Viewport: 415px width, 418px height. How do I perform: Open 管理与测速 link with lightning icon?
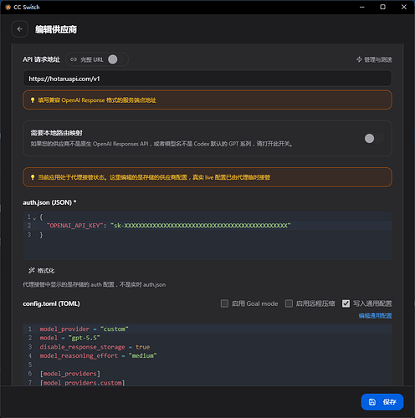(374, 59)
